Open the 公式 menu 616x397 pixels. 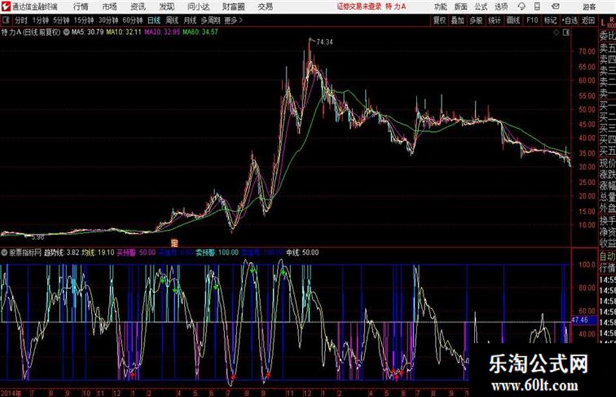point(481,7)
